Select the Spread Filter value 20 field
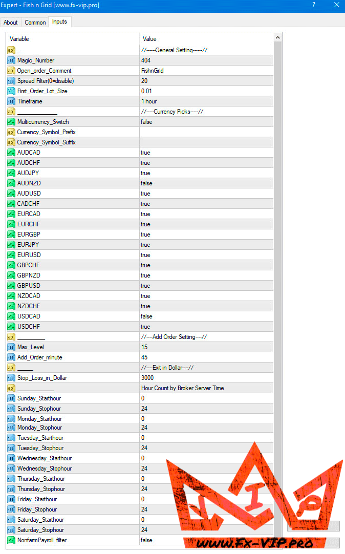The height and width of the screenshot is (554, 345). [x=205, y=81]
